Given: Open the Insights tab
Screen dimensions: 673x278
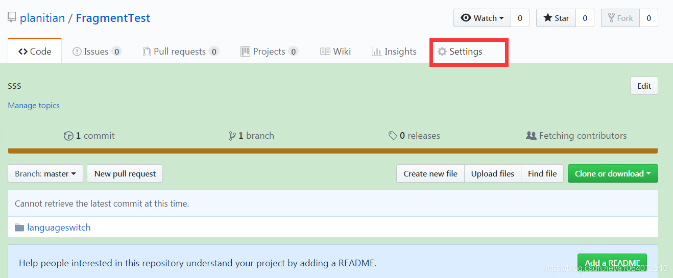Looking at the screenshot, I should [394, 52].
